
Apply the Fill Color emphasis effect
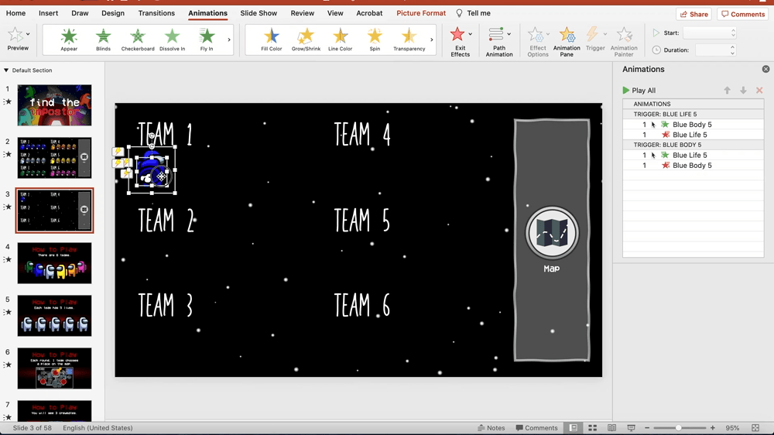(272, 39)
